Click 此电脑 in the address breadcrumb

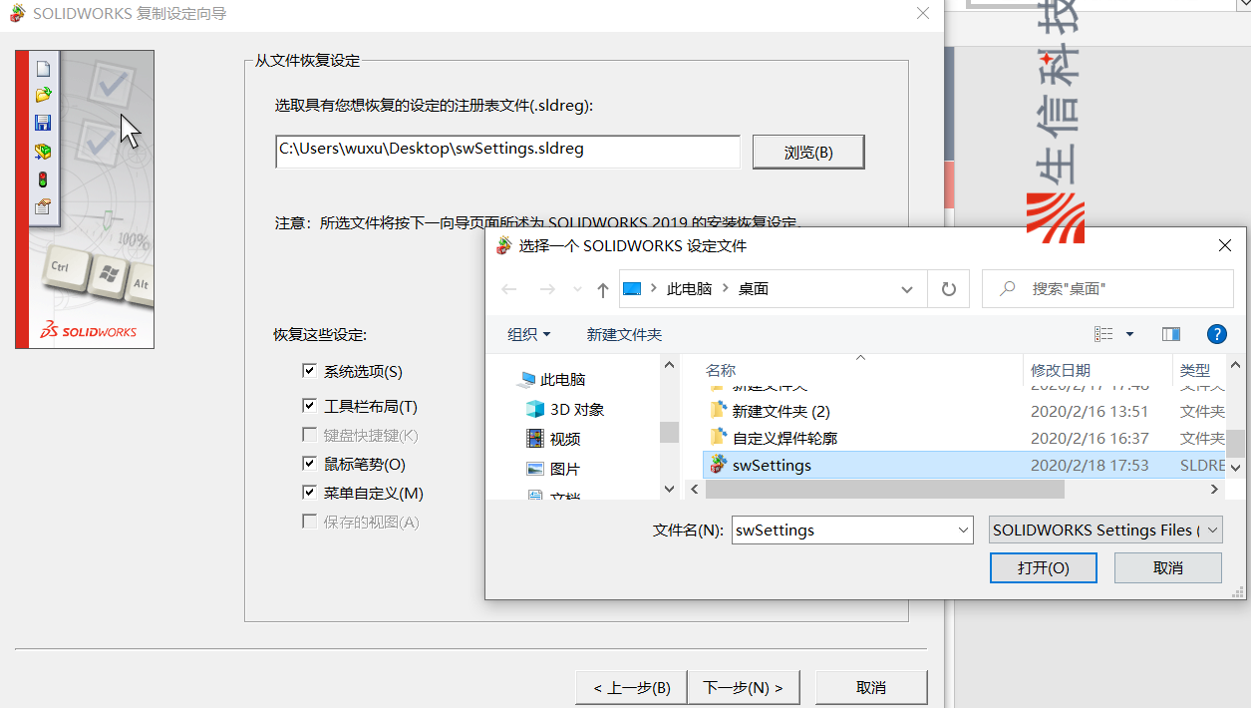[x=690, y=289]
